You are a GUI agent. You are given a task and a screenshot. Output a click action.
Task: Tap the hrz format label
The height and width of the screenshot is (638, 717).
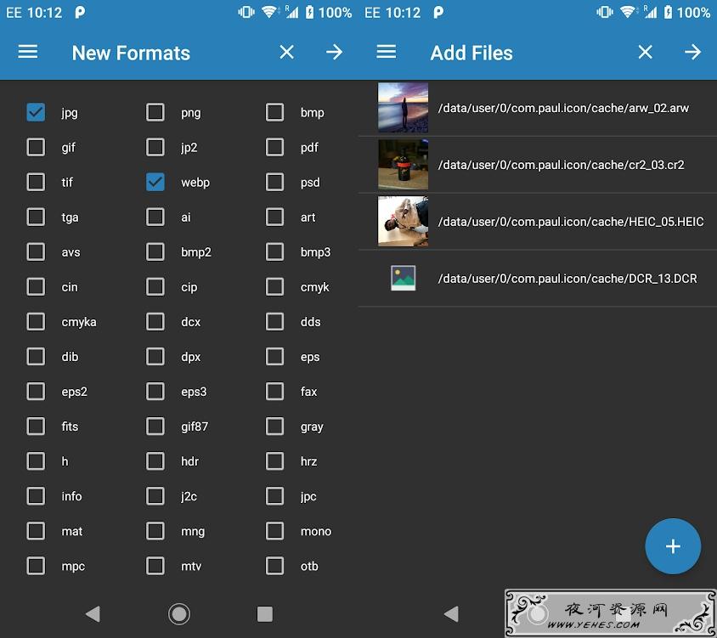[308, 461]
